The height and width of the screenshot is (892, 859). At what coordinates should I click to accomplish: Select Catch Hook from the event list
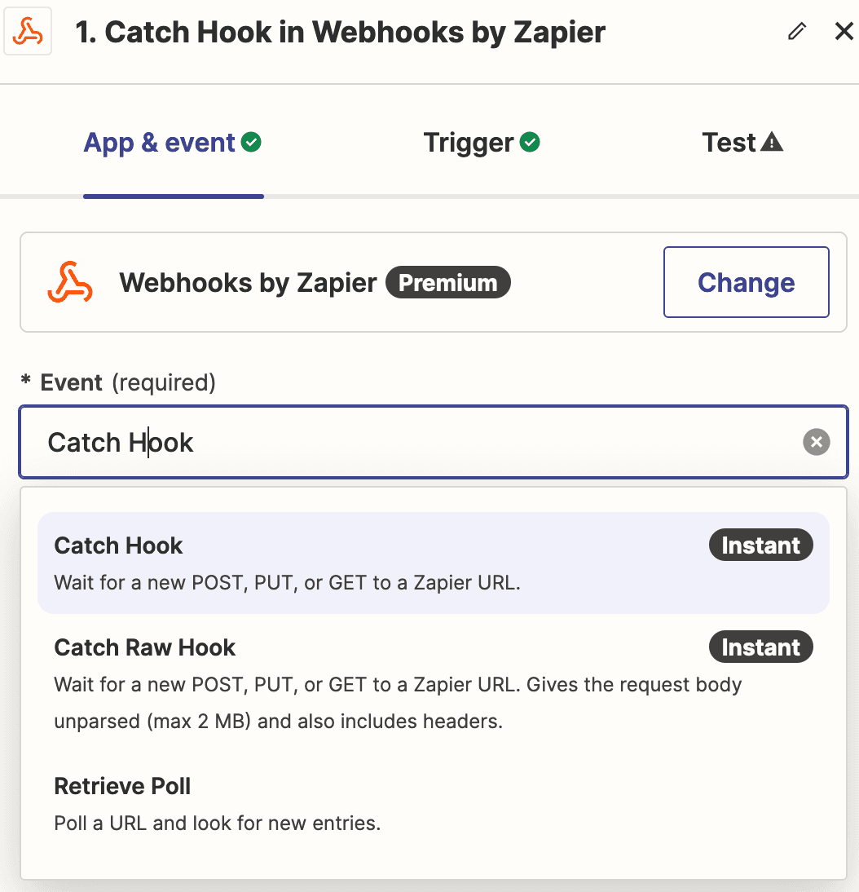(x=434, y=563)
